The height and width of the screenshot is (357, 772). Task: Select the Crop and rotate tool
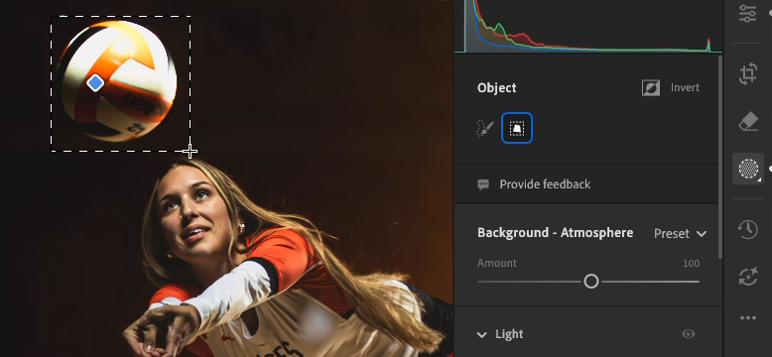(748, 74)
